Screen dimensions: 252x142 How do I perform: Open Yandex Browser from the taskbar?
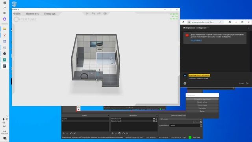point(4,35)
